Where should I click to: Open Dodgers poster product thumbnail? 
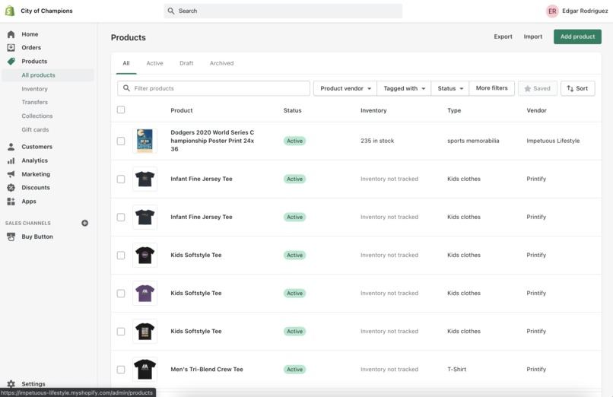(x=145, y=141)
